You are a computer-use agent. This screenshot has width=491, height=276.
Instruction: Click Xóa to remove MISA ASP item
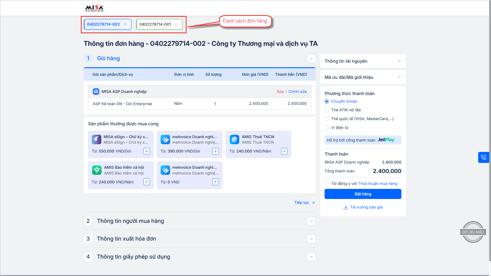tap(280, 92)
